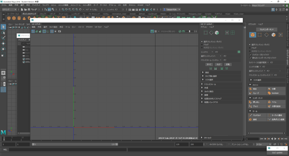Click UV editor snapshot camera icon
This screenshot has height=156, width=289.
60,31
